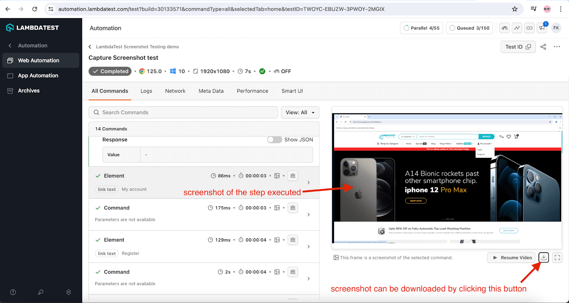Switch to the Meta Data tab
Image resolution: width=569 pixels, height=303 pixels.
[x=211, y=91]
